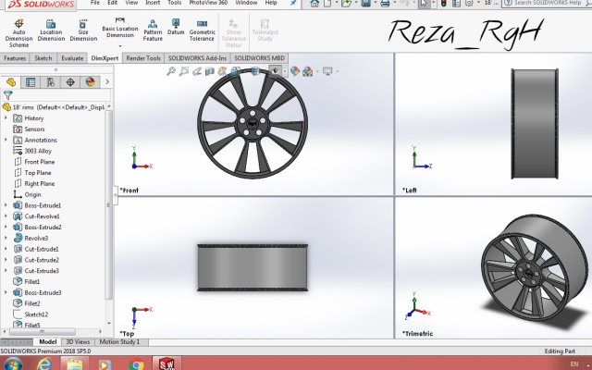Open SOLIDWORKS MBD tab
This screenshot has width=592, height=370.
click(259, 58)
